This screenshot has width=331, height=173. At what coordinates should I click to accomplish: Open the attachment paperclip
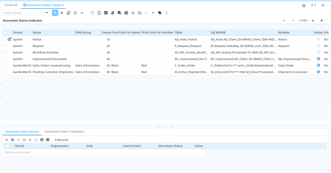point(113,13)
